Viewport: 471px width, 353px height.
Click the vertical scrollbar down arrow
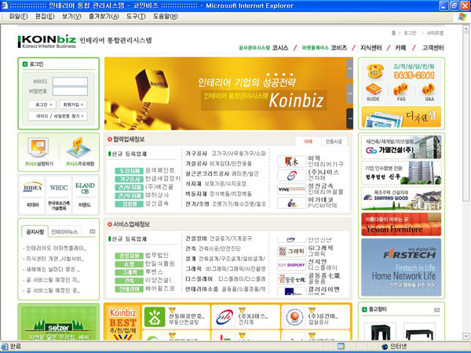click(466, 336)
